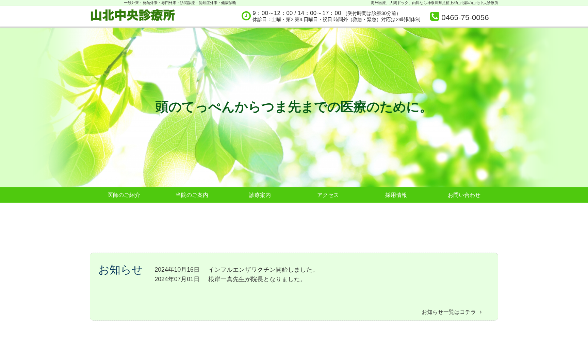Viewport: 588px width, 340px height.
Task: Click the 2024年10月16日 news date
Action: coord(177,270)
